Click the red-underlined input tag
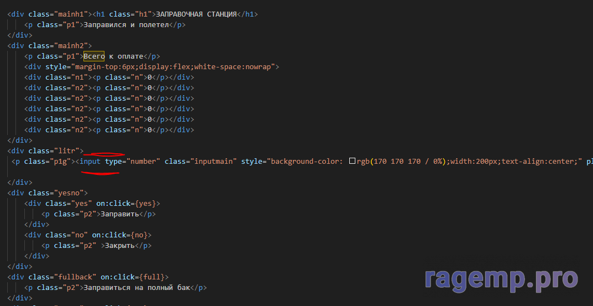This screenshot has width=593, height=306. [90, 162]
